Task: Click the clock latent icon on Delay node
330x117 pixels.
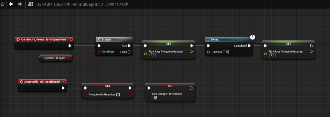Action: pos(252,37)
